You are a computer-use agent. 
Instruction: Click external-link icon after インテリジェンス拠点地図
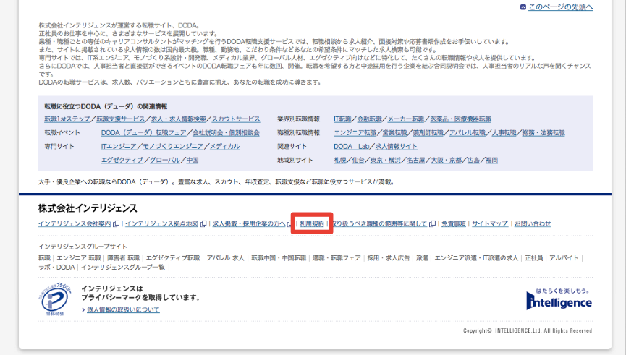(x=203, y=224)
